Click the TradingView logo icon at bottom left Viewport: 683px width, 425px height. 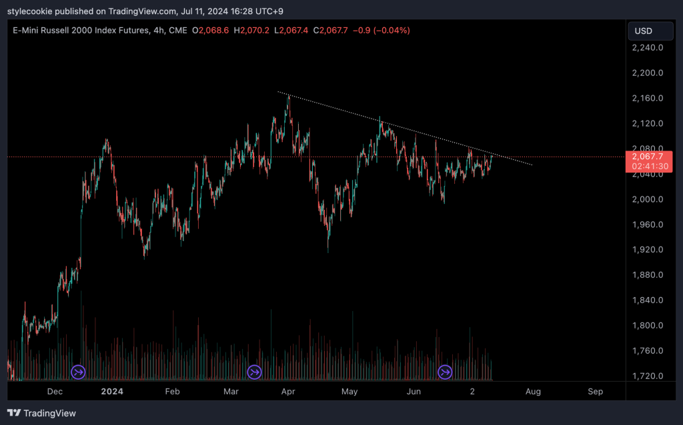[13, 413]
